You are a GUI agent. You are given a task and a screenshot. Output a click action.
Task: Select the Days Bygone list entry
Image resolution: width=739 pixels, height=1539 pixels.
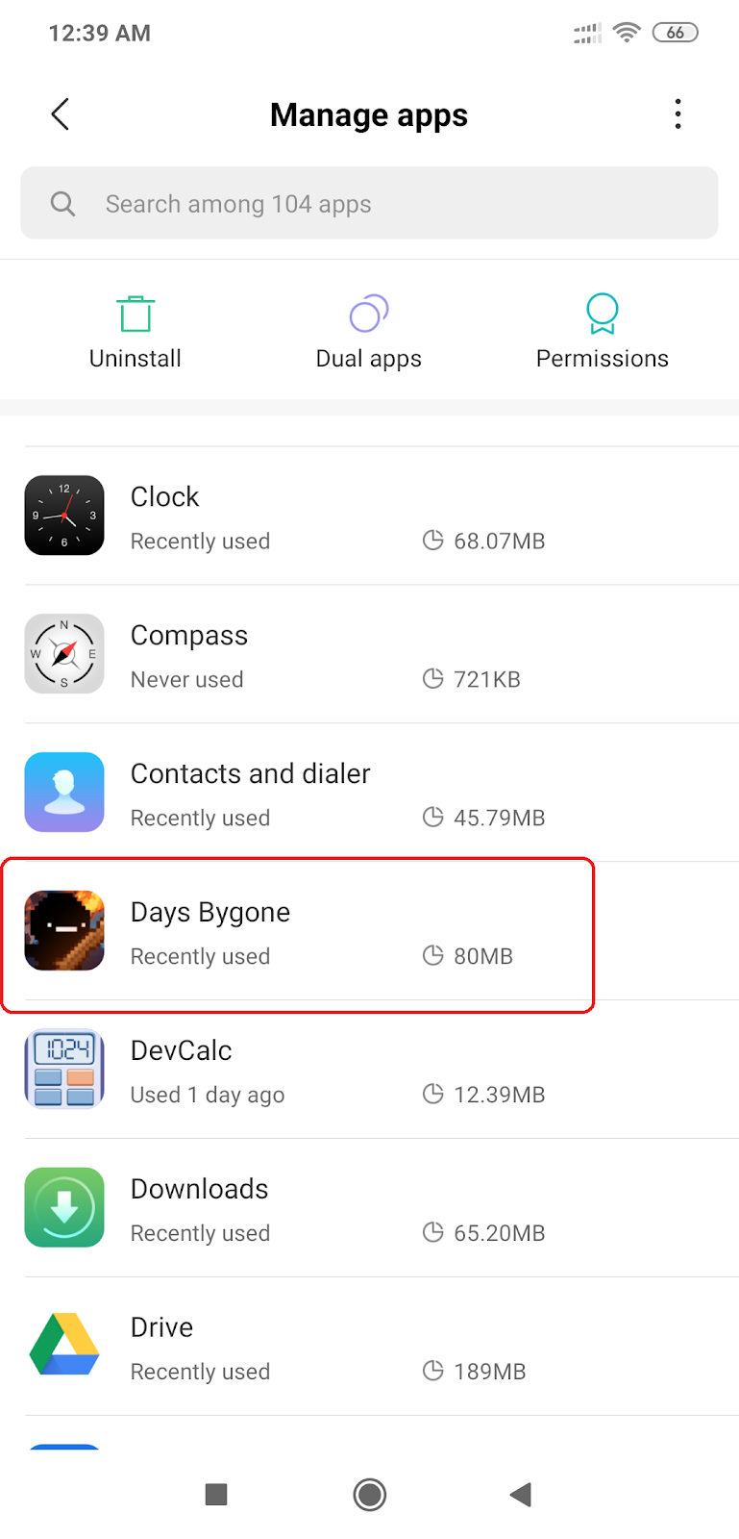[x=288, y=930]
